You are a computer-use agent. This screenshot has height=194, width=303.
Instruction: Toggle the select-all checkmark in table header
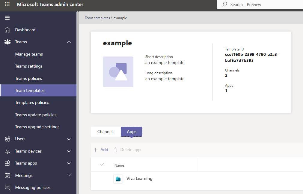[x=102, y=164]
